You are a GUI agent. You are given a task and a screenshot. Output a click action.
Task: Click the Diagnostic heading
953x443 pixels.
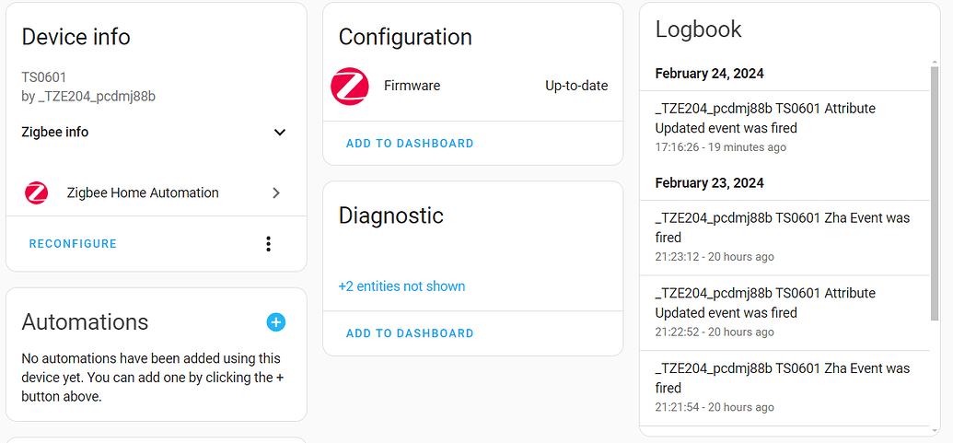coord(390,216)
